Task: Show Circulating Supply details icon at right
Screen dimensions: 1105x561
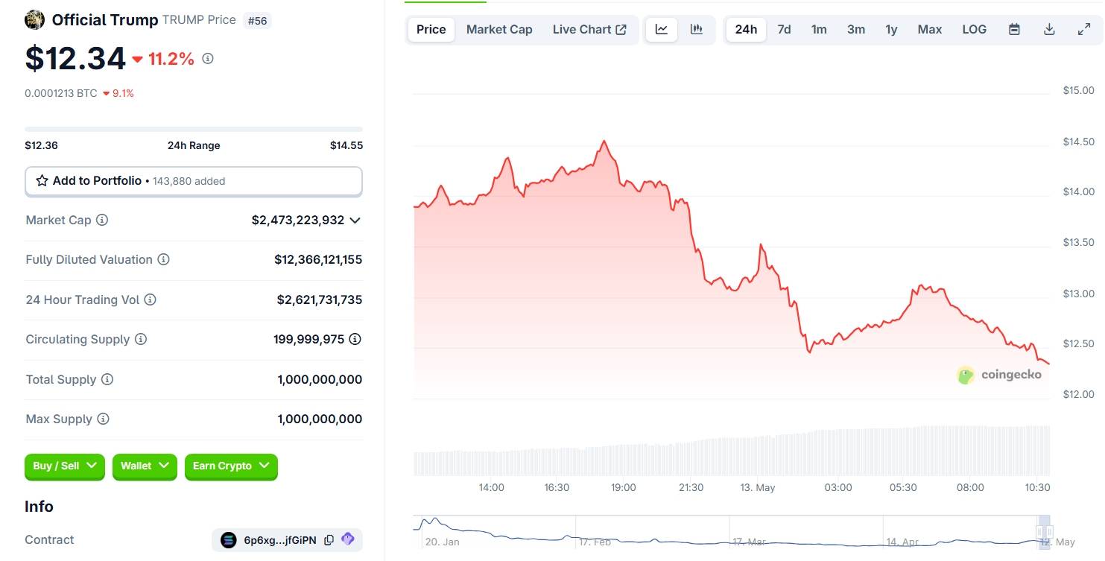Action: click(x=355, y=339)
